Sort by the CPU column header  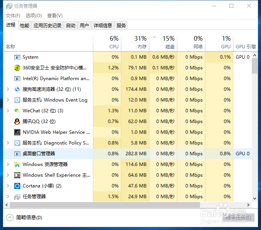[107, 43]
